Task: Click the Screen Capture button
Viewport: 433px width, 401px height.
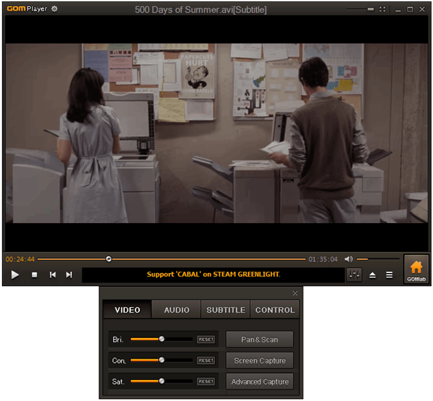Action: coord(260,361)
